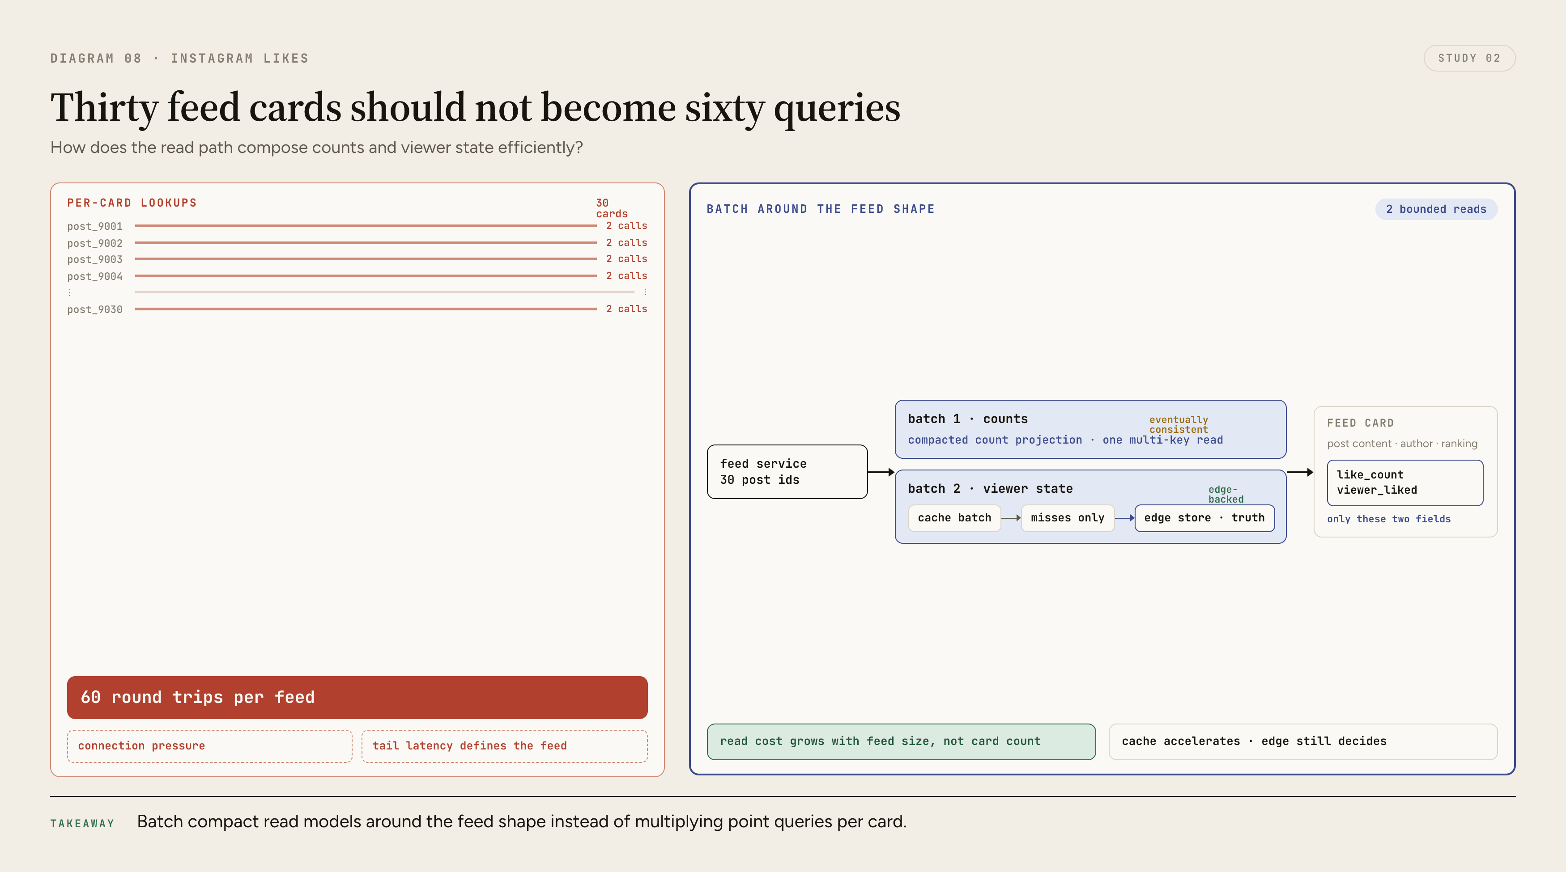The width and height of the screenshot is (1566, 872).
Task: Click the post_9030 red call bar
Action: click(366, 309)
